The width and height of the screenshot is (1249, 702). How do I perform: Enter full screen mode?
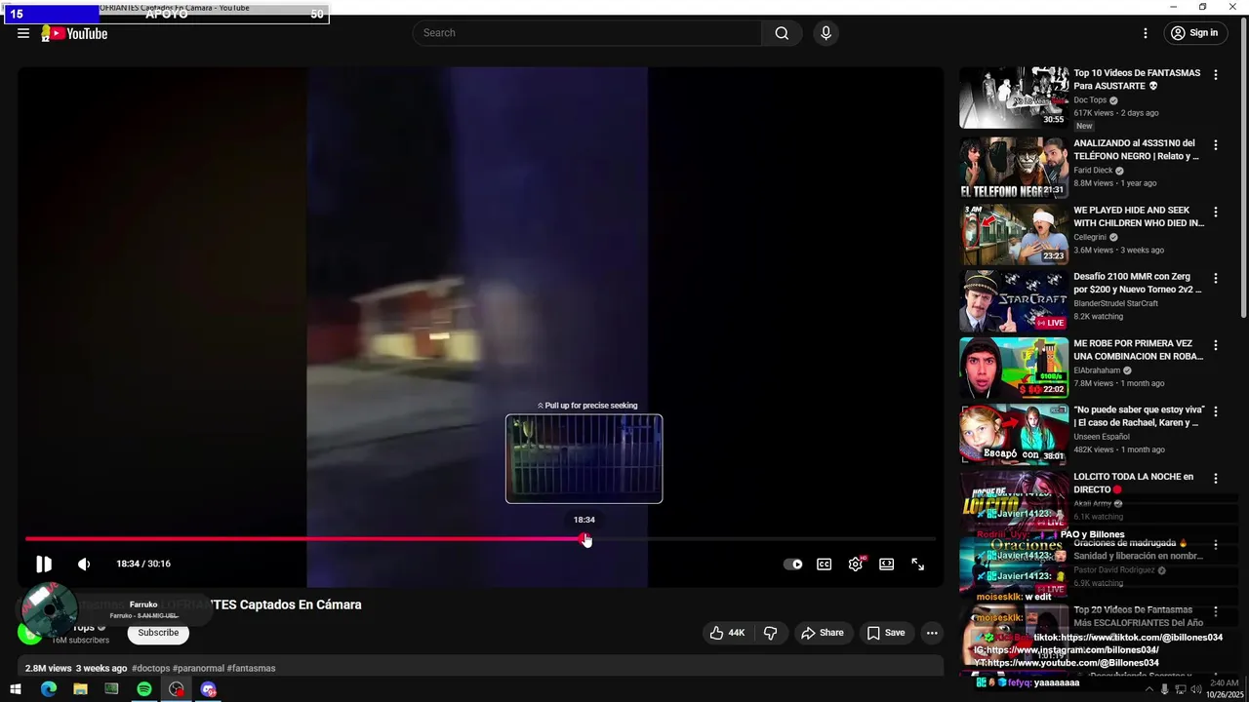[x=918, y=565]
